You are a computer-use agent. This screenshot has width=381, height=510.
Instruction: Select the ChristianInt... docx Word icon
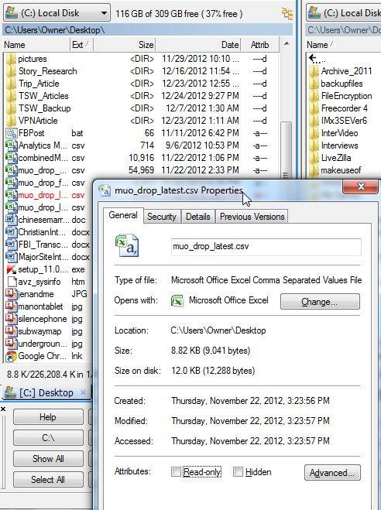click(x=12, y=232)
